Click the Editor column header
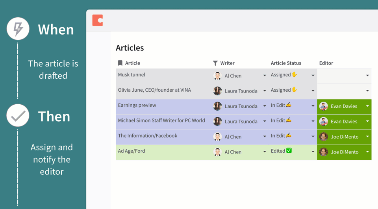 (326, 63)
